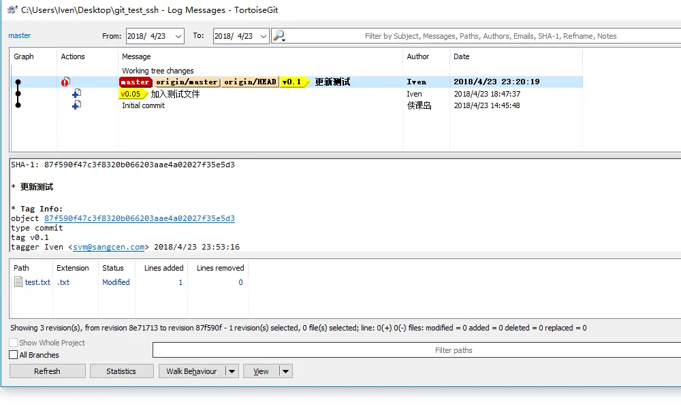This screenshot has width=681, height=408.
Task: Expand the Walk Behaviour dropdown arrow
Action: [x=232, y=371]
